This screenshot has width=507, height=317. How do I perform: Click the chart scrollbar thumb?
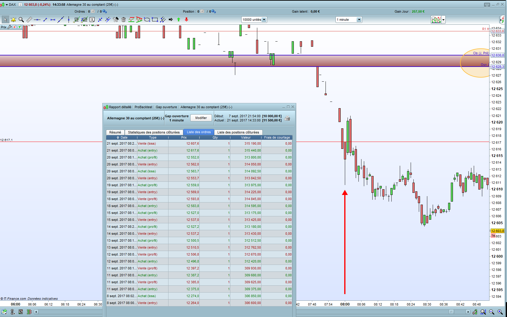(x=451, y=312)
